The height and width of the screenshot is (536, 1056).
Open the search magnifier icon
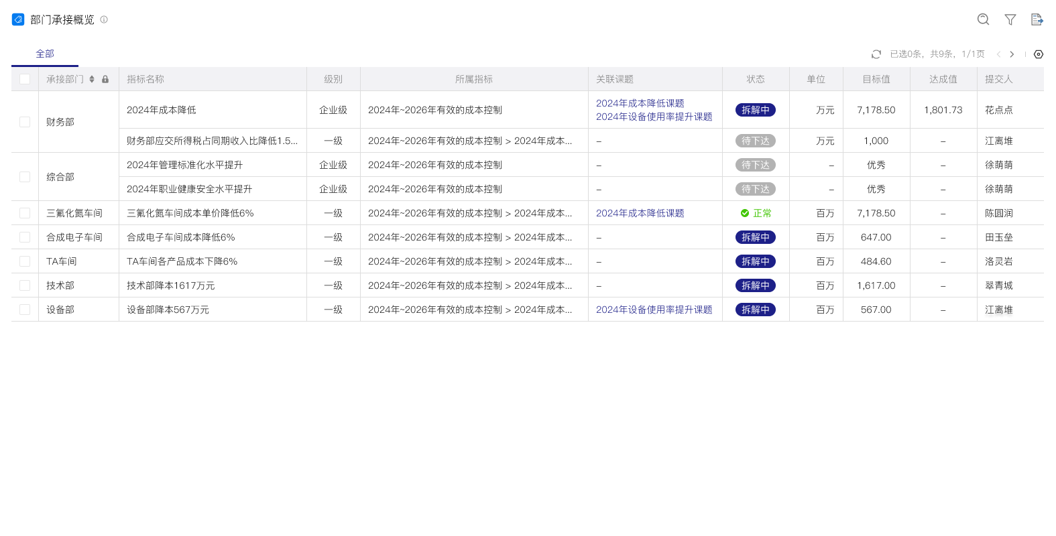(x=983, y=19)
